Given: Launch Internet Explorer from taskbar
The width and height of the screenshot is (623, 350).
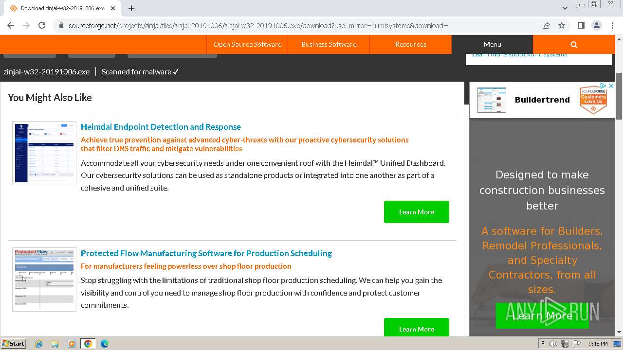Looking at the screenshot, I should pyautogui.click(x=39, y=344).
